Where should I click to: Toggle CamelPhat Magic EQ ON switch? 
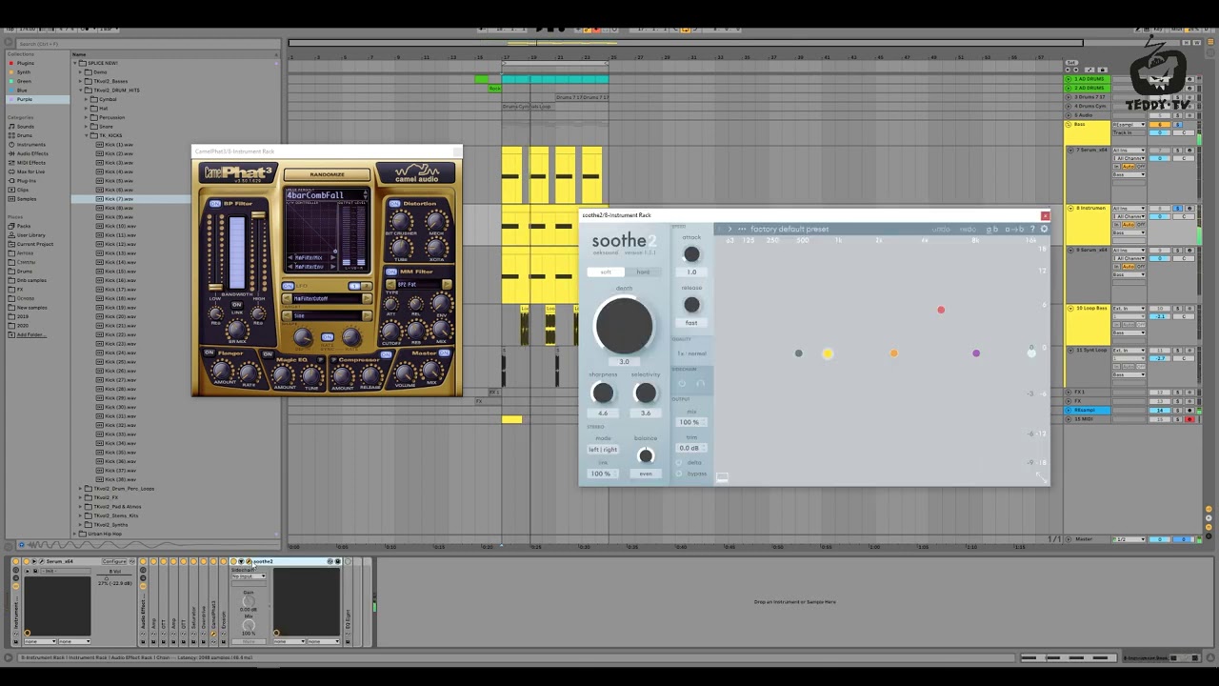click(x=268, y=354)
